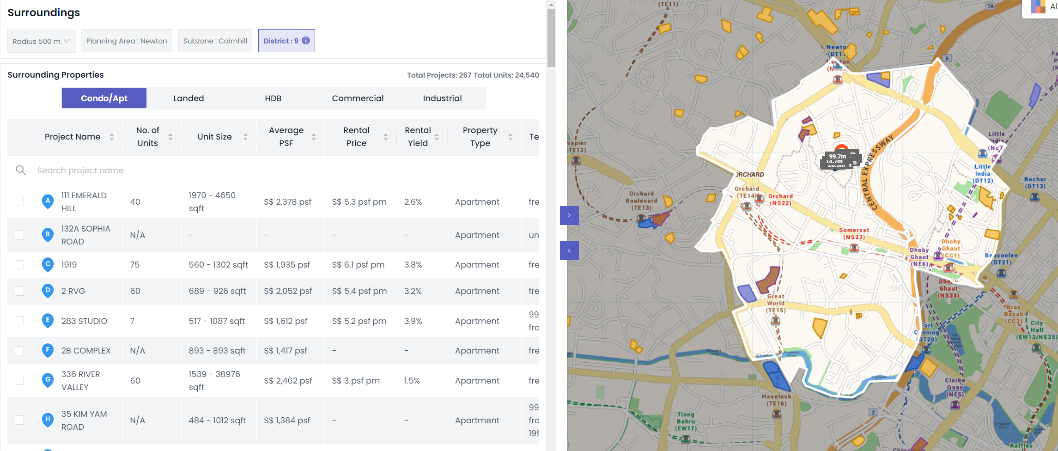
Task: Click the 99.7m distance label on map
Action: [838, 156]
